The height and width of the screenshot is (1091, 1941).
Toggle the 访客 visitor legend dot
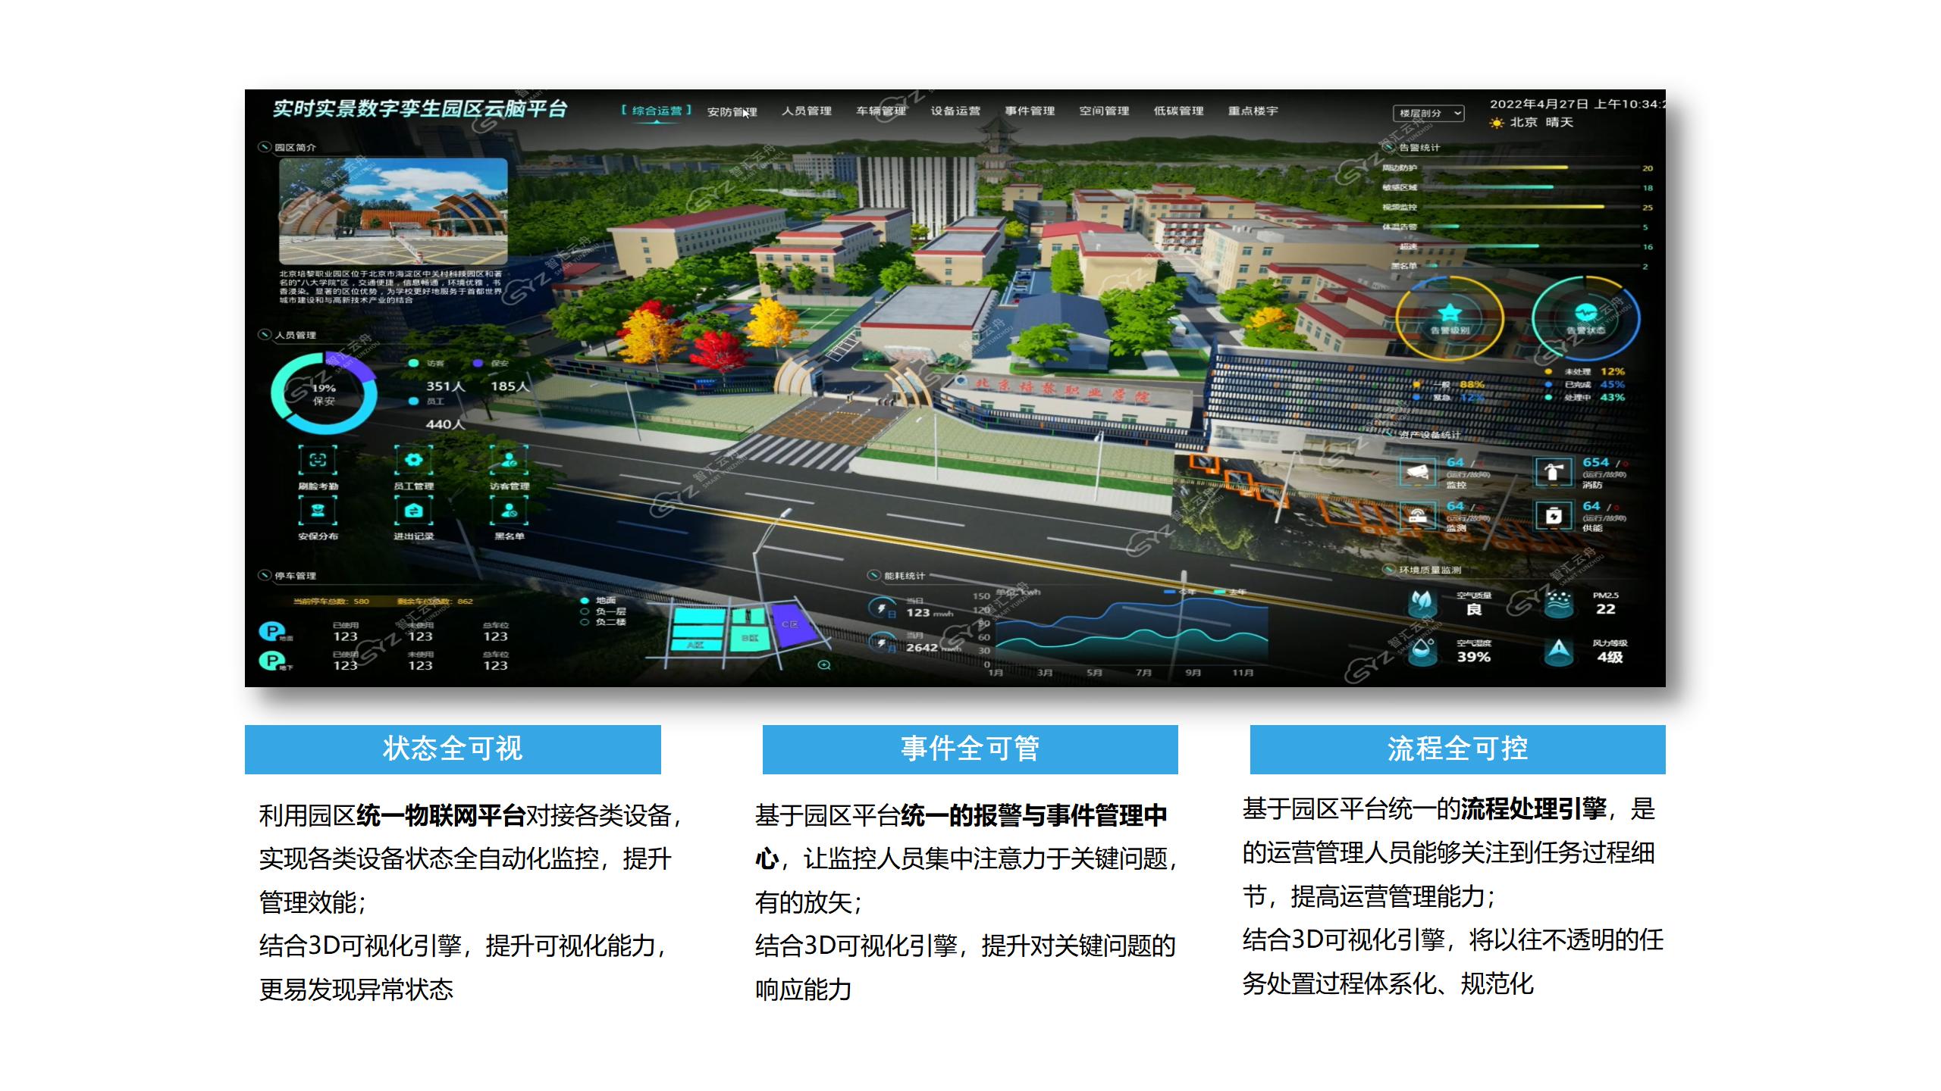[412, 362]
